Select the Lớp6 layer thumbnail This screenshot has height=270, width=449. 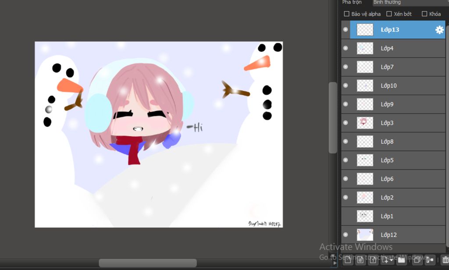pyautogui.click(x=365, y=179)
